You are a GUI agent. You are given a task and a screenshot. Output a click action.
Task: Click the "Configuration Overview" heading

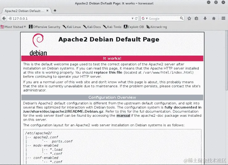[112, 97]
